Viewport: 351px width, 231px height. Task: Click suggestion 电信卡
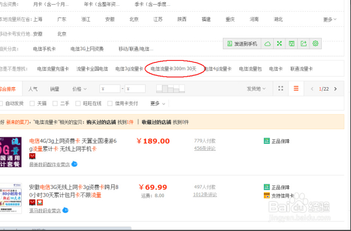point(276,69)
